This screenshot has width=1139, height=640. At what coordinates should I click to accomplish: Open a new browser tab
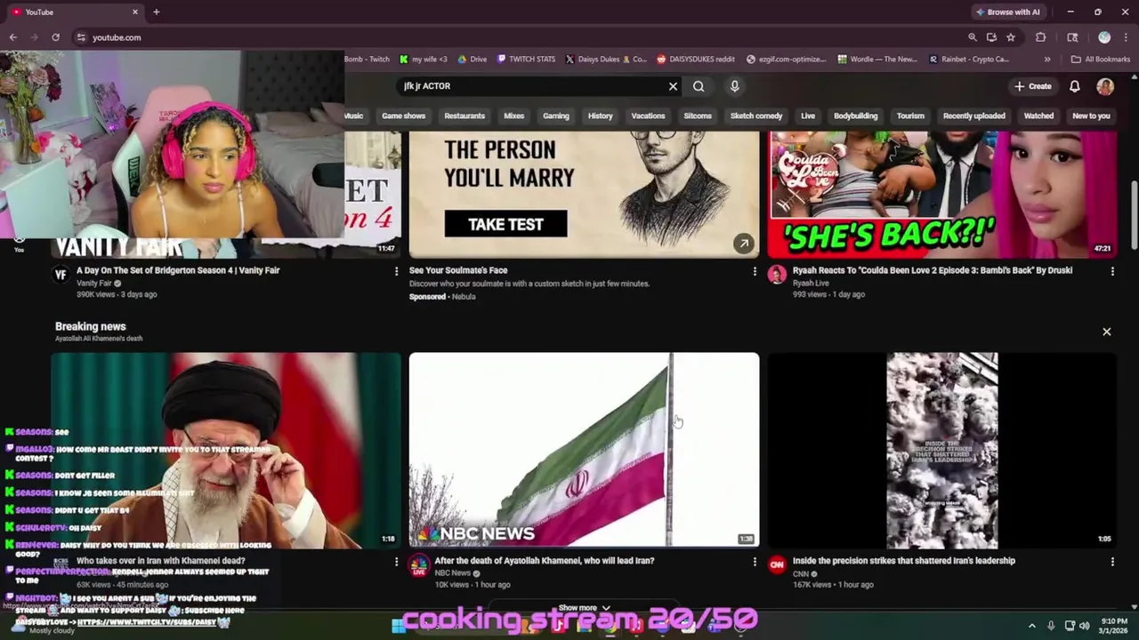(x=156, y=12)
